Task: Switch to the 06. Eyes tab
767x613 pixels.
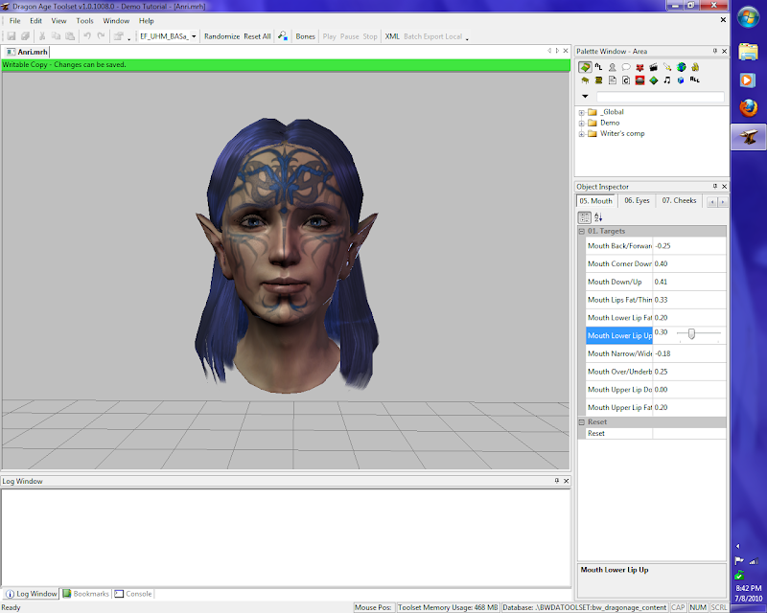Action: pos(637,201)
